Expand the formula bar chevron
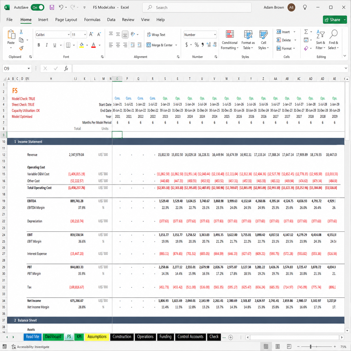The height and width of the screenshot is (351, 351). tap(346, 68)
